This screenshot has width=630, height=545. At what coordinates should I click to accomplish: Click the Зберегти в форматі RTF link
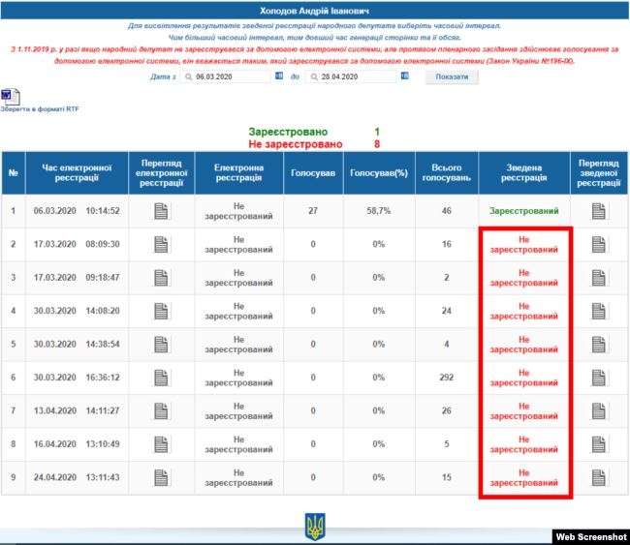[40, 109]
